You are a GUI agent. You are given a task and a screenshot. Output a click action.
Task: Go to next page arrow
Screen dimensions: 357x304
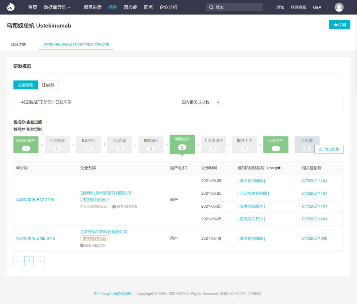(x=40, y=261)
